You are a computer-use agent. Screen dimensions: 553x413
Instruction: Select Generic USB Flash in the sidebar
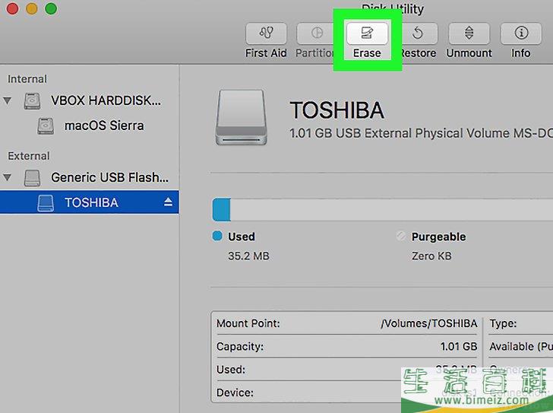click(x=89, y=177)
